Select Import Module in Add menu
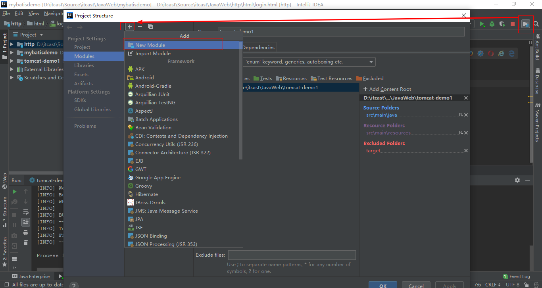 tap(182, 54)
